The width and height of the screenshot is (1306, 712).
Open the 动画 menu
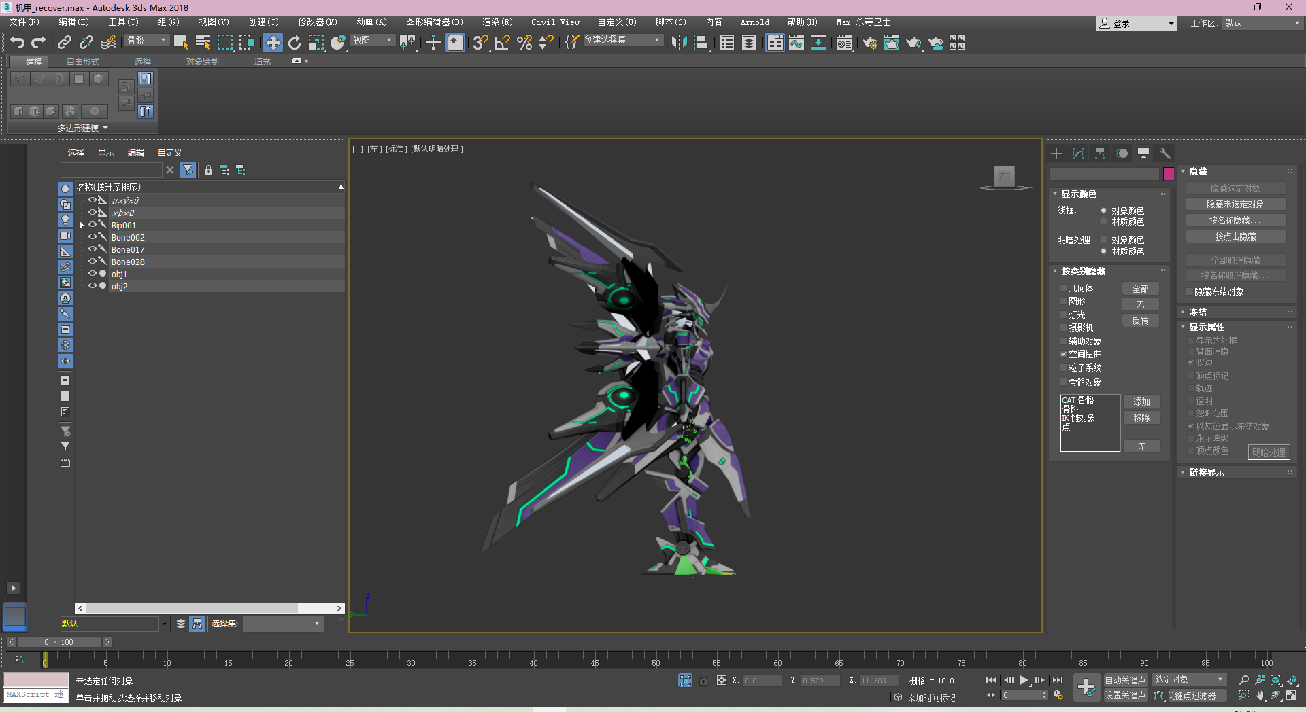point(371,22)
